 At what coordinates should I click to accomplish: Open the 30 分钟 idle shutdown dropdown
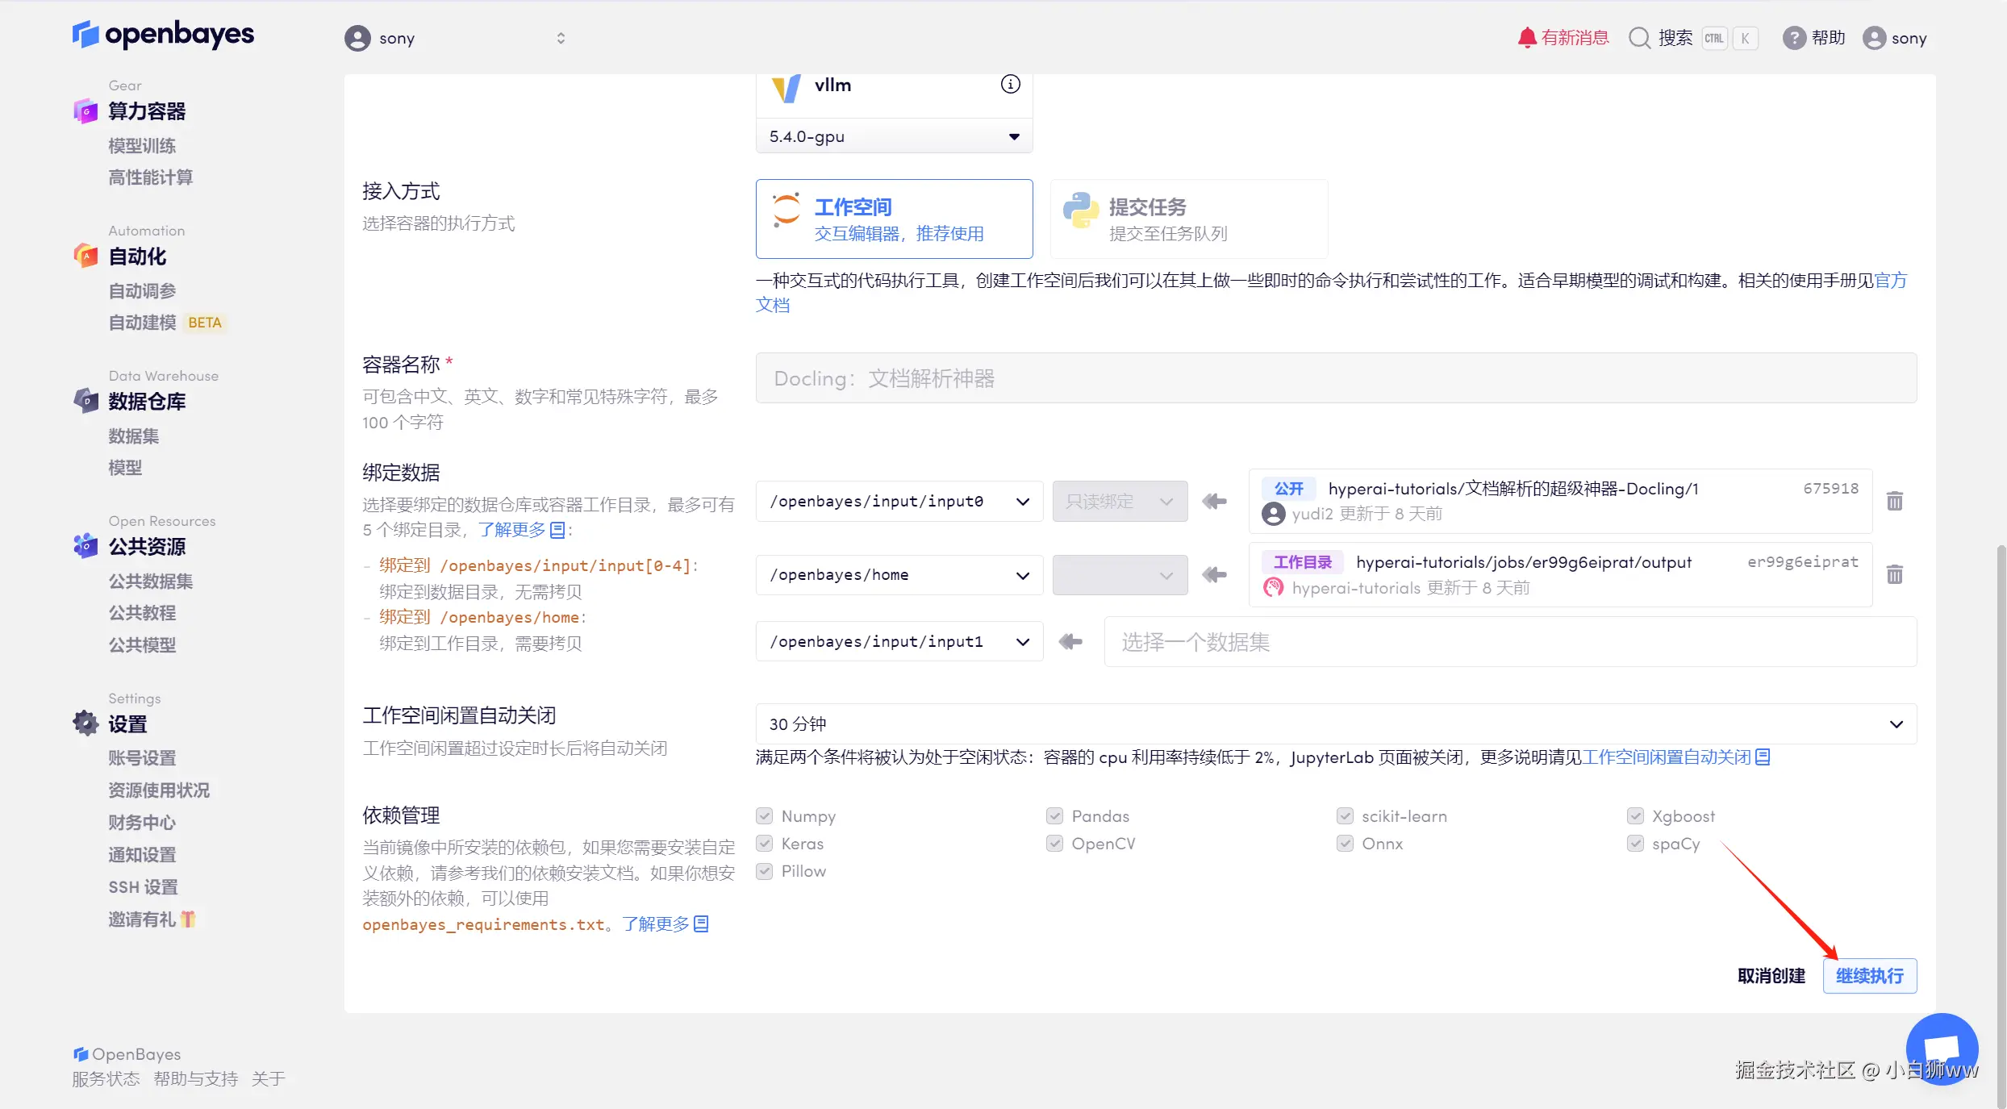tap(1335, 724)
